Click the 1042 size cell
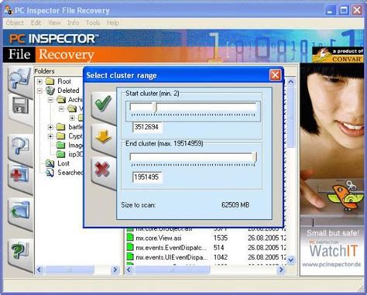Viewport: 367px width, 295px height. point(221,257)
